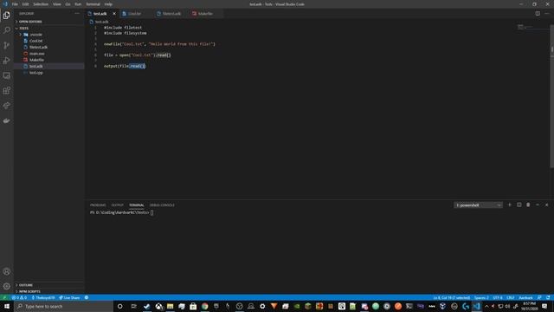Image resolution: width=554 pixels, height=312 pixels.
Task: Open the Remote Explorer view
Action: click(6, 75)
